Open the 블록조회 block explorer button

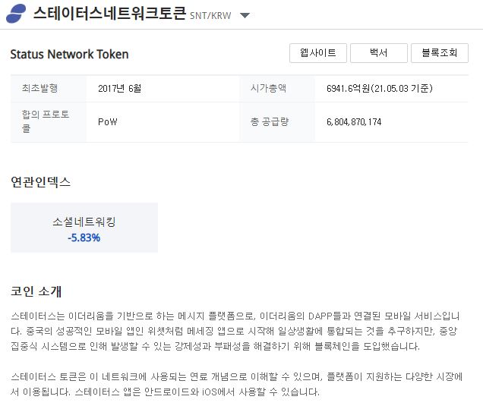click(440, 53)
